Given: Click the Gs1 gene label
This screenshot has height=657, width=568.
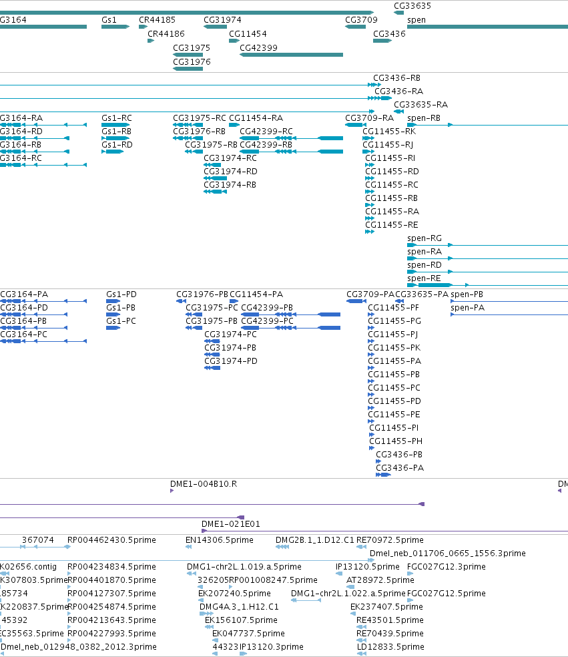Looking at the screenshot, I should [x=109, y=19].
